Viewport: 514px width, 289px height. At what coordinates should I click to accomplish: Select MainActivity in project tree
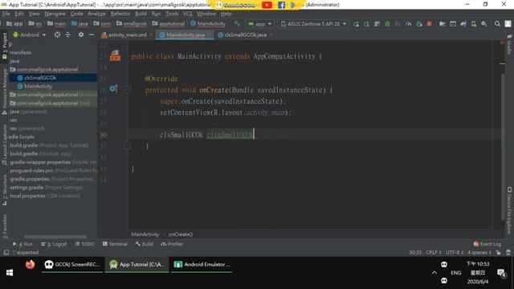pyautogui.click(x=38, y=86)
